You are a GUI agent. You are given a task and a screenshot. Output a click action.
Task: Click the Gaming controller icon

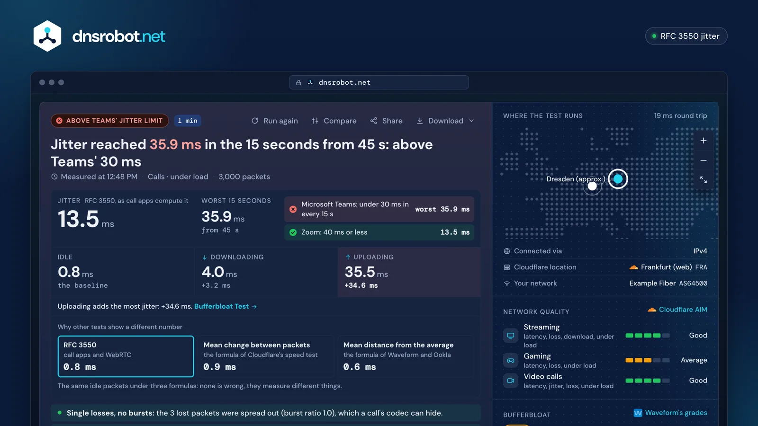(511, 360)
